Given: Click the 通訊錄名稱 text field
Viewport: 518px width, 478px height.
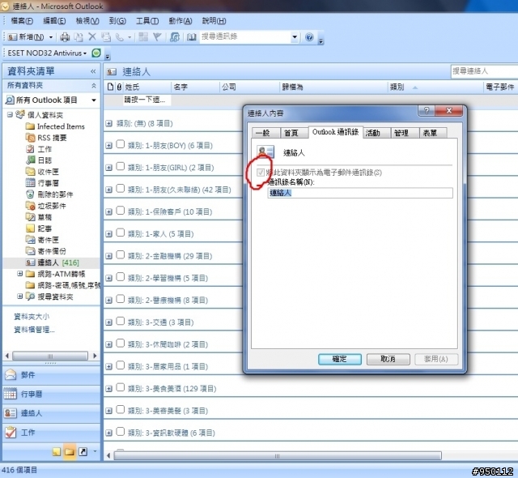Looking at the screenshot, I should tap(360, 193).
